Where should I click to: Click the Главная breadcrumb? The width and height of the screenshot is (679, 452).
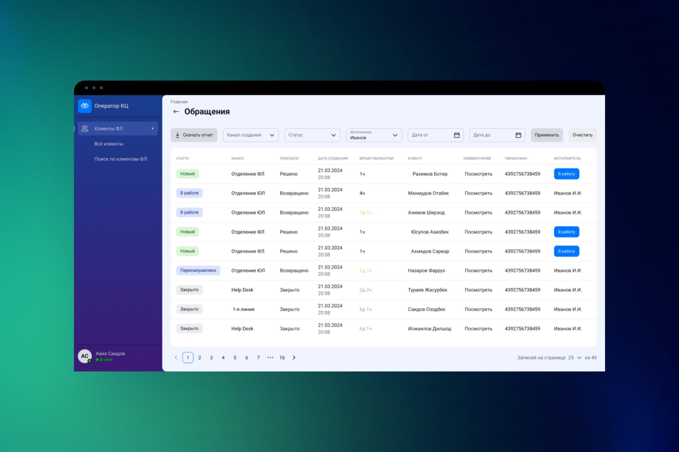[179, 102]
